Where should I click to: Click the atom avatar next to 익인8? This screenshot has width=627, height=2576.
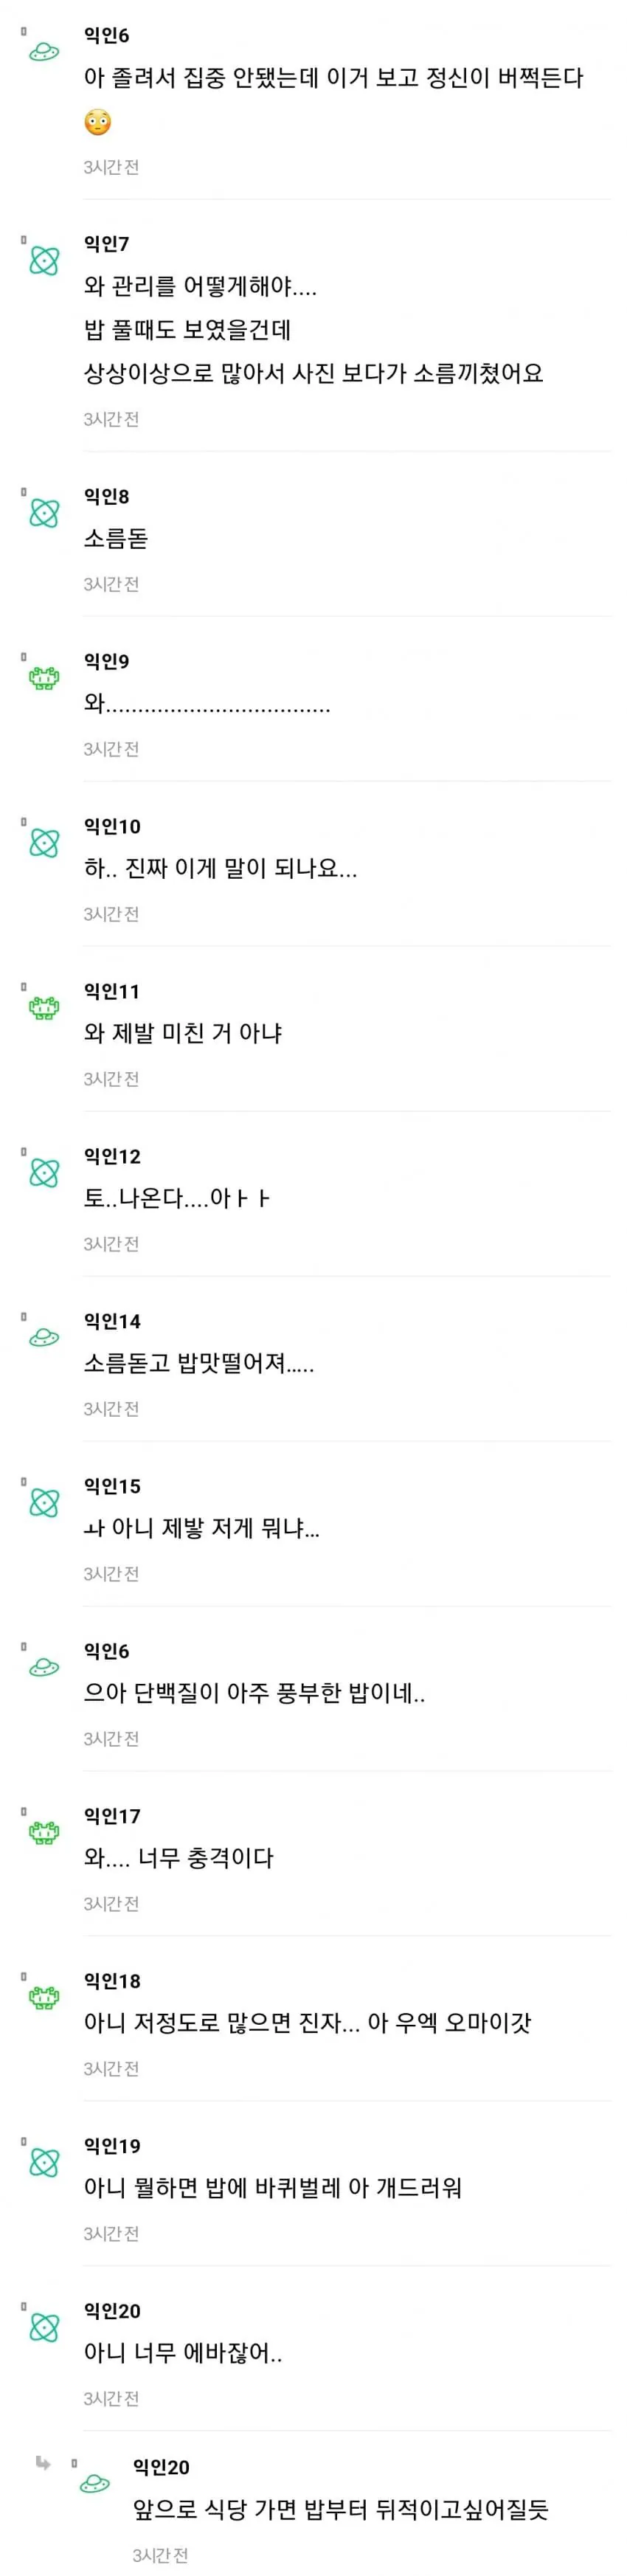(x=44, y=514)
